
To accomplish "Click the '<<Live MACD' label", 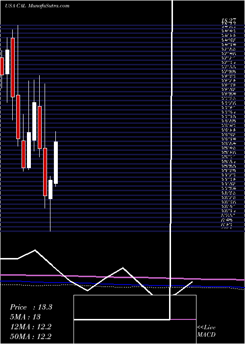I will [x=206, y=331].
